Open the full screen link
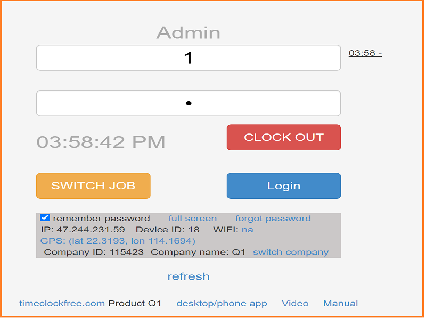 click(x=192, y=219)
